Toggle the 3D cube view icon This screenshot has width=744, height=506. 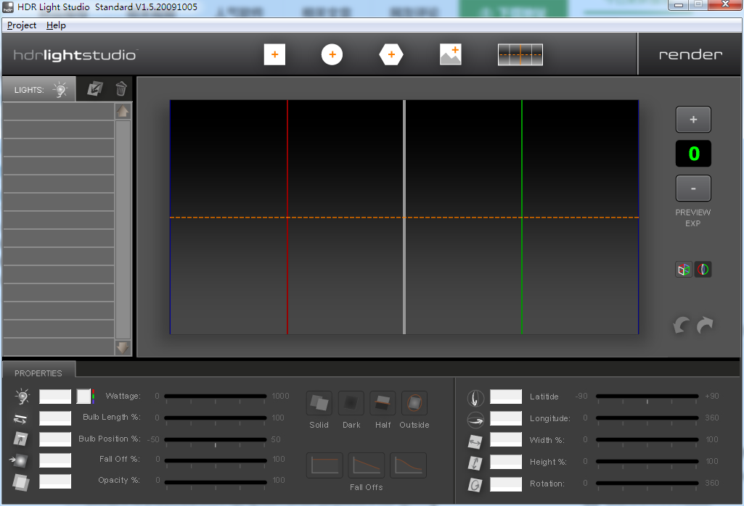[684, 270]
